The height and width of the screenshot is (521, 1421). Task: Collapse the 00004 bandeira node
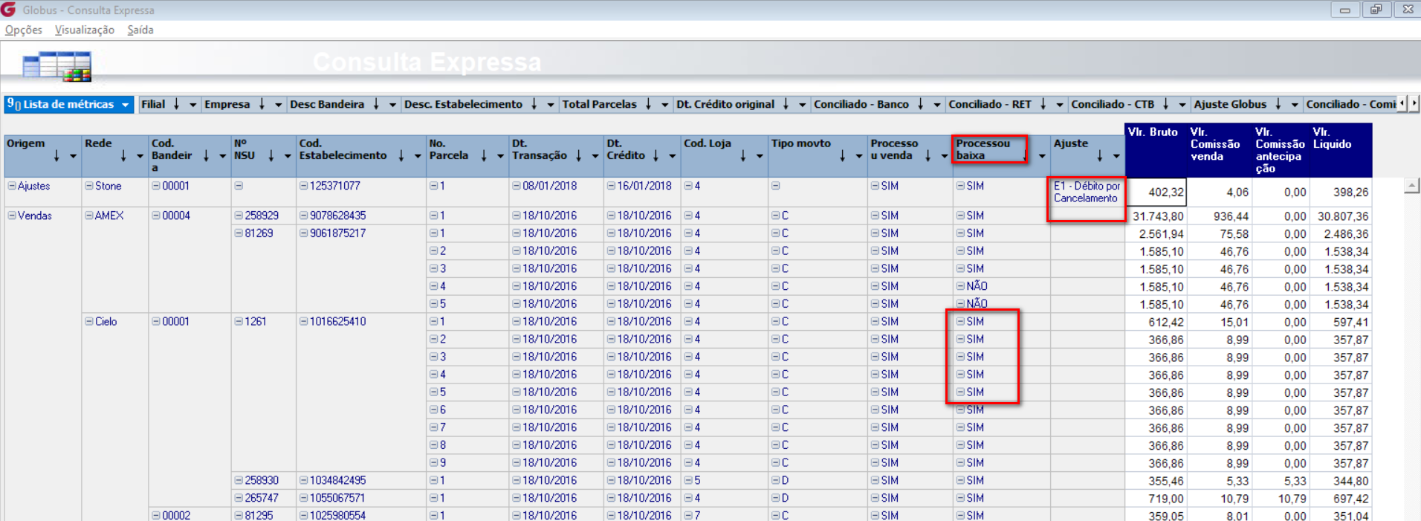tap(156, 216)
